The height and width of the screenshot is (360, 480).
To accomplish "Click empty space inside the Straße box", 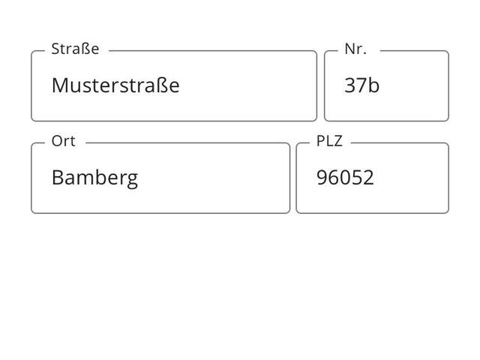I will click(x=255, y=85).
